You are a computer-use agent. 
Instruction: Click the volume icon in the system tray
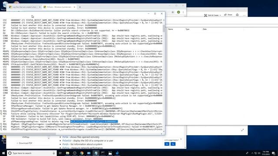[259, 153]
